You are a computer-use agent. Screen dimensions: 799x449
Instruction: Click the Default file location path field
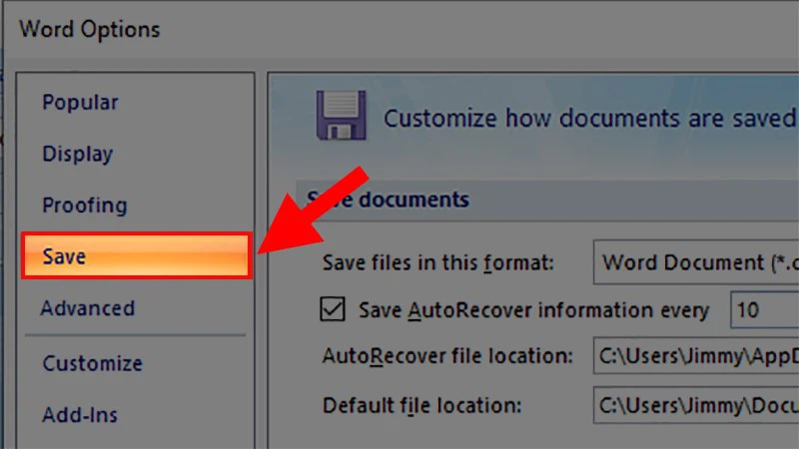tap(695, 405)
